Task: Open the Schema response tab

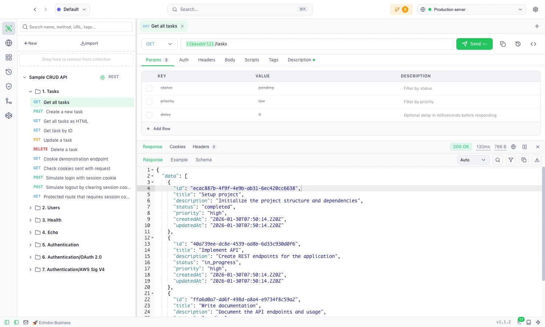Action: click(x=203, y=160)
